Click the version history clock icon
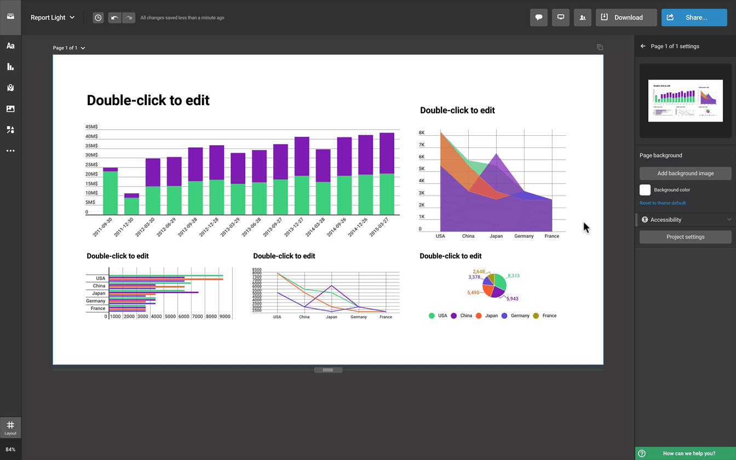This screenshot has height=460, width=736. 98,18
